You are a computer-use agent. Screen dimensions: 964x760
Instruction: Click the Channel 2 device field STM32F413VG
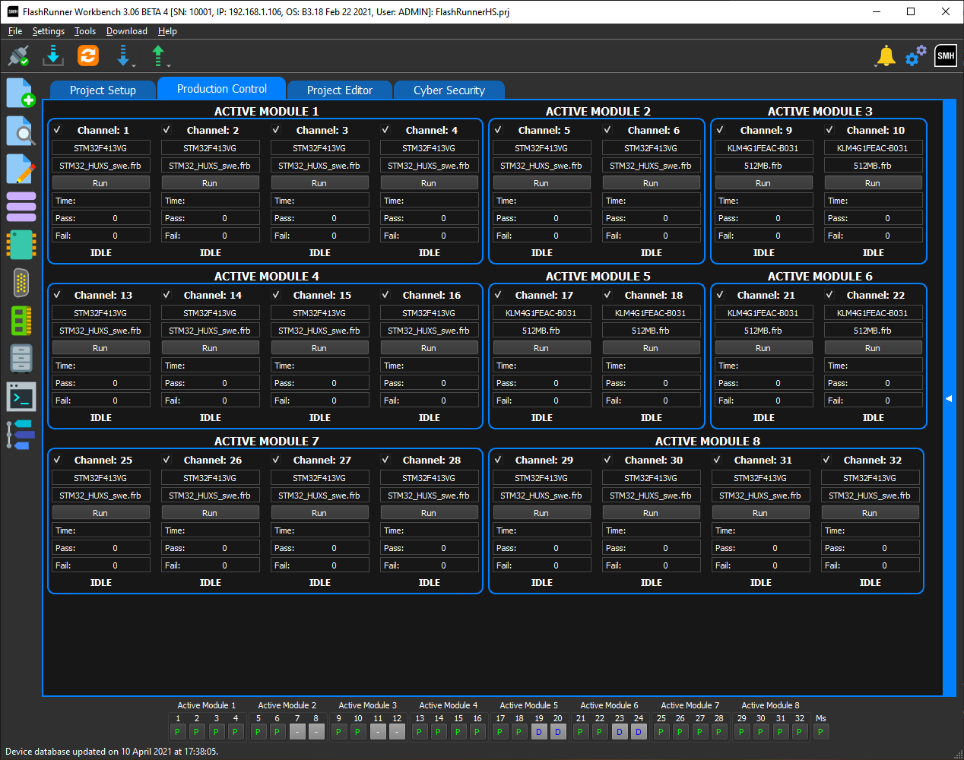tap(210, 148)
